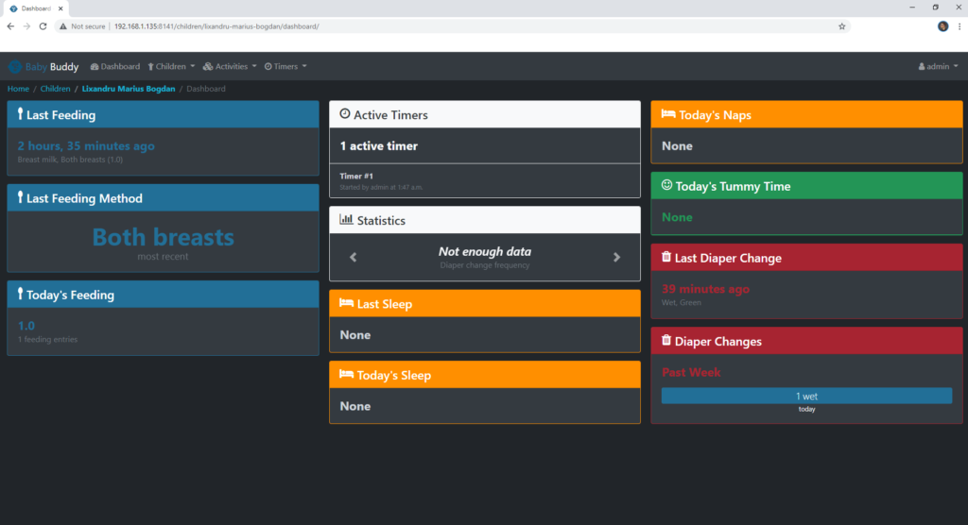Click the Home breadcrumb link
The height and width of the screenshot is (525, 968).
tap(18, 89)
